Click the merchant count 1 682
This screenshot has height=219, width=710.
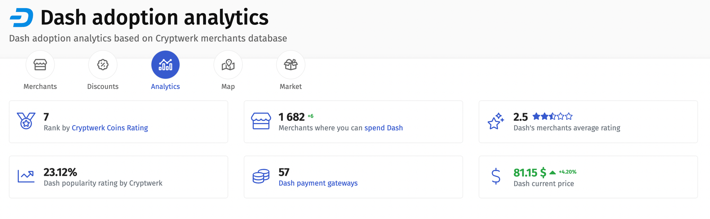pyautogui.click(x=292, y=117)
